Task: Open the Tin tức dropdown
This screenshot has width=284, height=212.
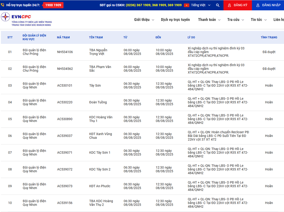Action: 258,20
